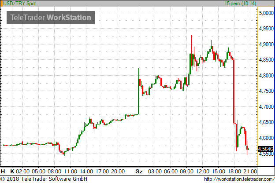The height and width of the screenshot is (183, 275).
Task: Click the 15:00 time axis label
Action: [218, 171]
